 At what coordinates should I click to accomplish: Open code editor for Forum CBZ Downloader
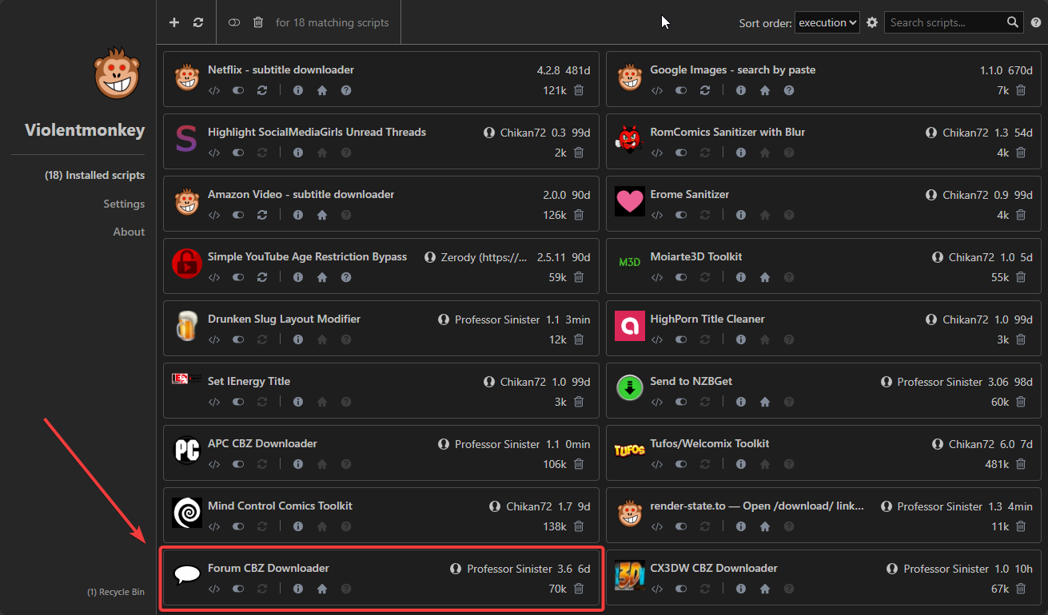pyautogui.click(x=213, y=589)
